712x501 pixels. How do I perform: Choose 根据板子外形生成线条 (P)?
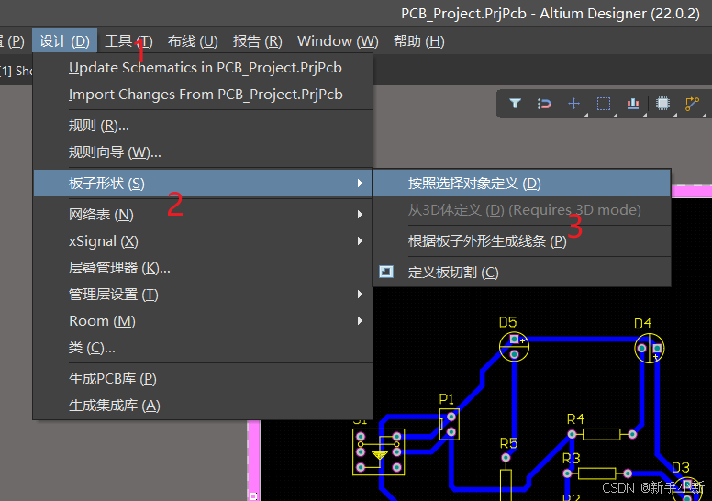point(486,241)
